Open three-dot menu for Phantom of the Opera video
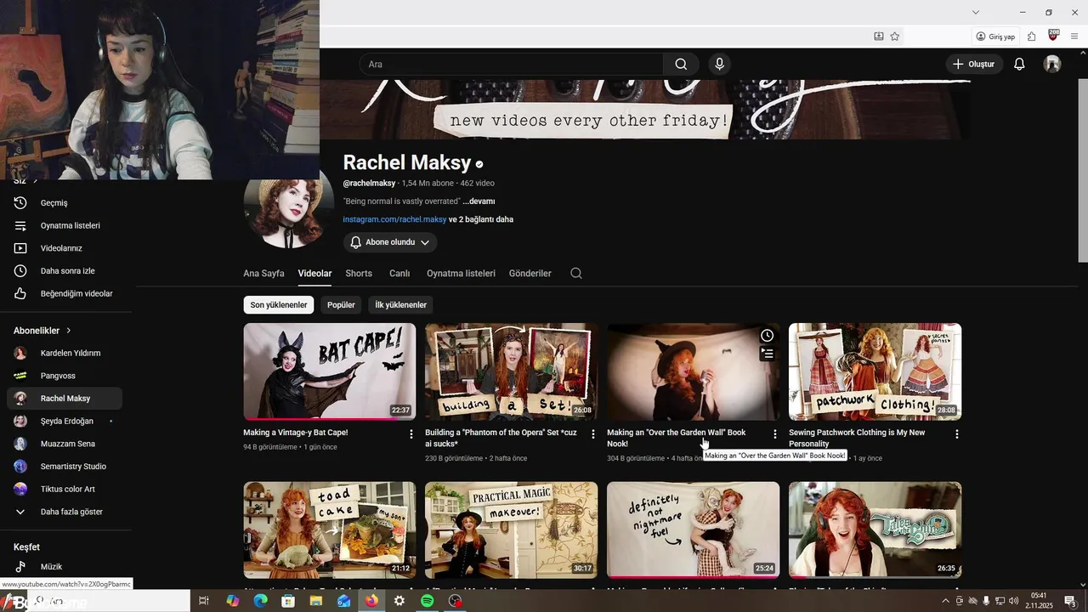The width and height of the screenshot is (1088, 612). click(593, 434)
